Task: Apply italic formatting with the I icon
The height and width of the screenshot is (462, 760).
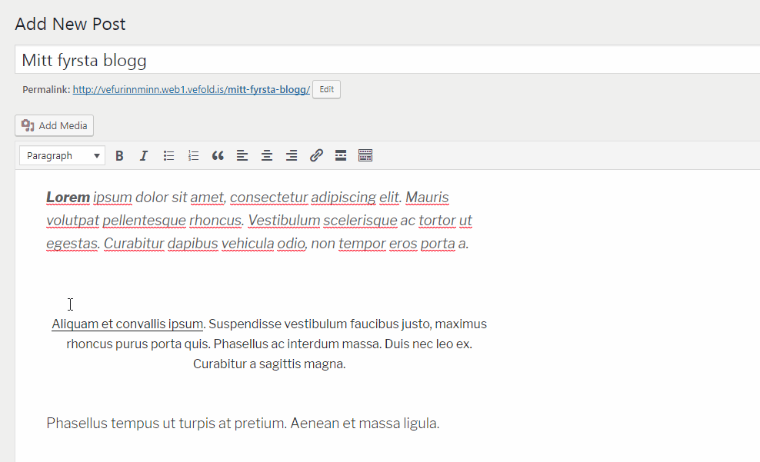Action: click(143, 156)
